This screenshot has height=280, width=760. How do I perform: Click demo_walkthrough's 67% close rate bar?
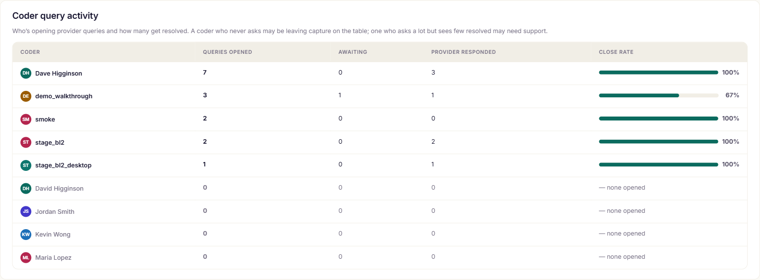pyautogui.click(x=658, y=95)
